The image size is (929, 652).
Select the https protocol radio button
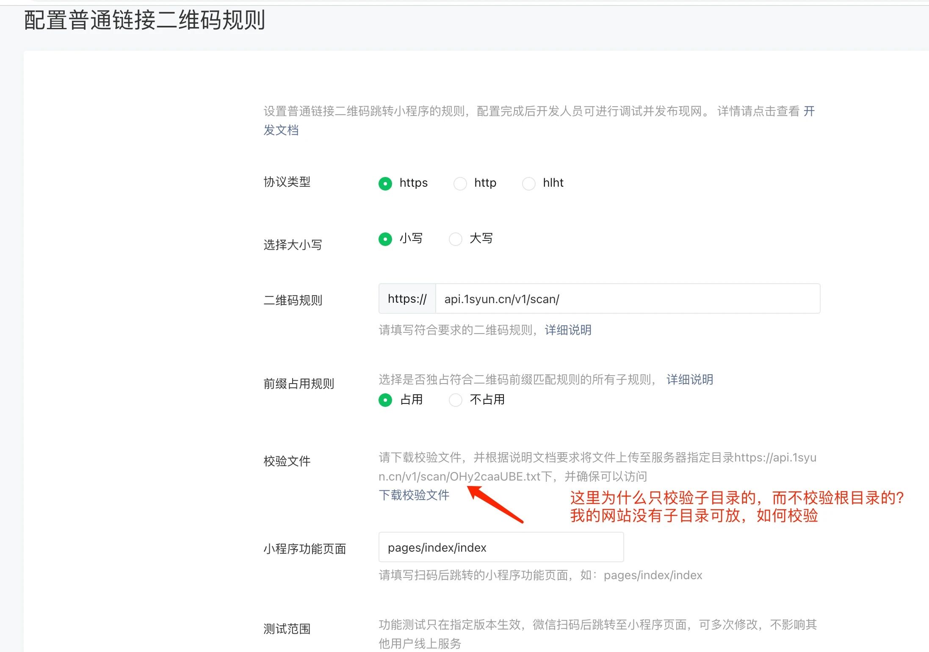(x=385, y=184)
